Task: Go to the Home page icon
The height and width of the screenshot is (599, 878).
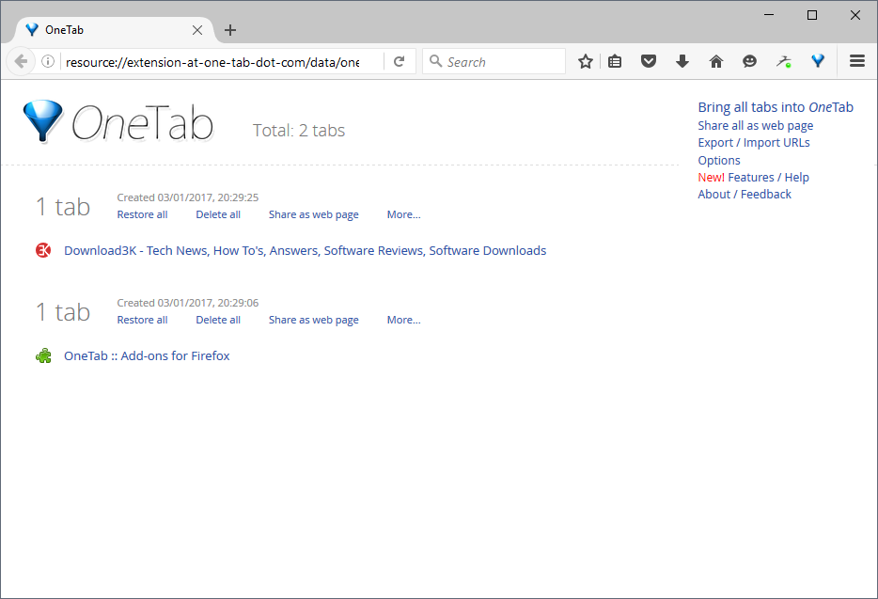Action: tap(716, 61)
